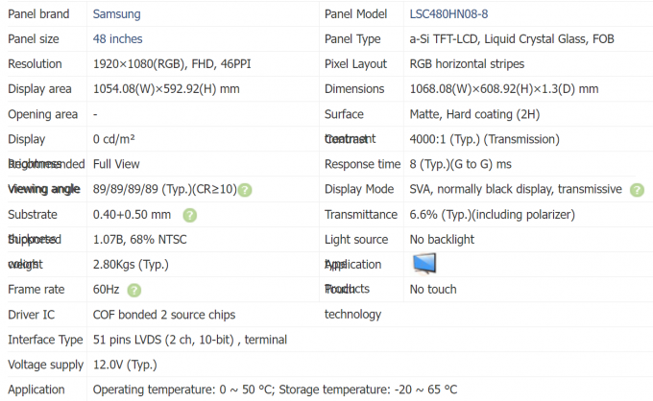Click the 1054.08(W)×592.92(H) mm display area value
Image resolution: width=653 pixels, height=401 pixels.
tap(166, 89)
